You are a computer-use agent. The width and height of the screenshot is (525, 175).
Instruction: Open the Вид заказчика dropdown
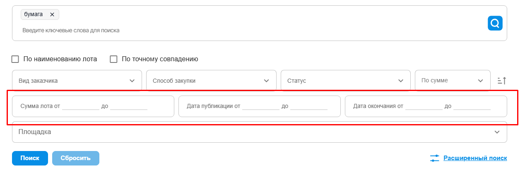77,81
